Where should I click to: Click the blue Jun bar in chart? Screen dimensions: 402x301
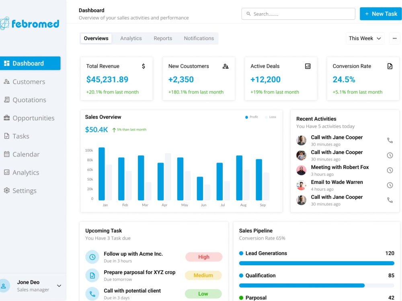200,189
